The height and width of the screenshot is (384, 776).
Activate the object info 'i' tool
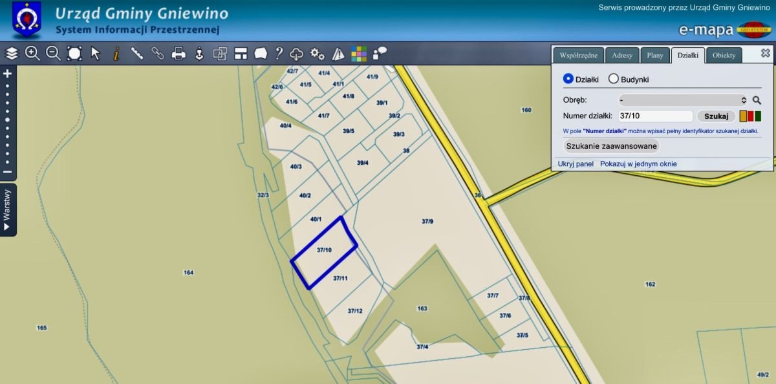click(x=116, y=54)
